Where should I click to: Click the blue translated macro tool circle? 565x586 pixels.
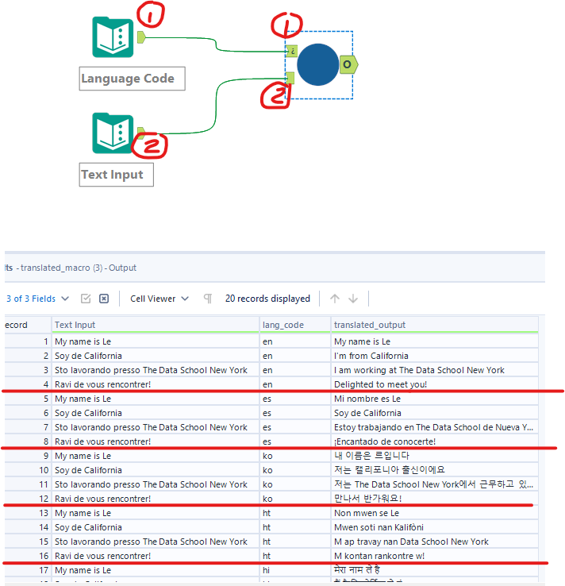click(x=317, y=64)
